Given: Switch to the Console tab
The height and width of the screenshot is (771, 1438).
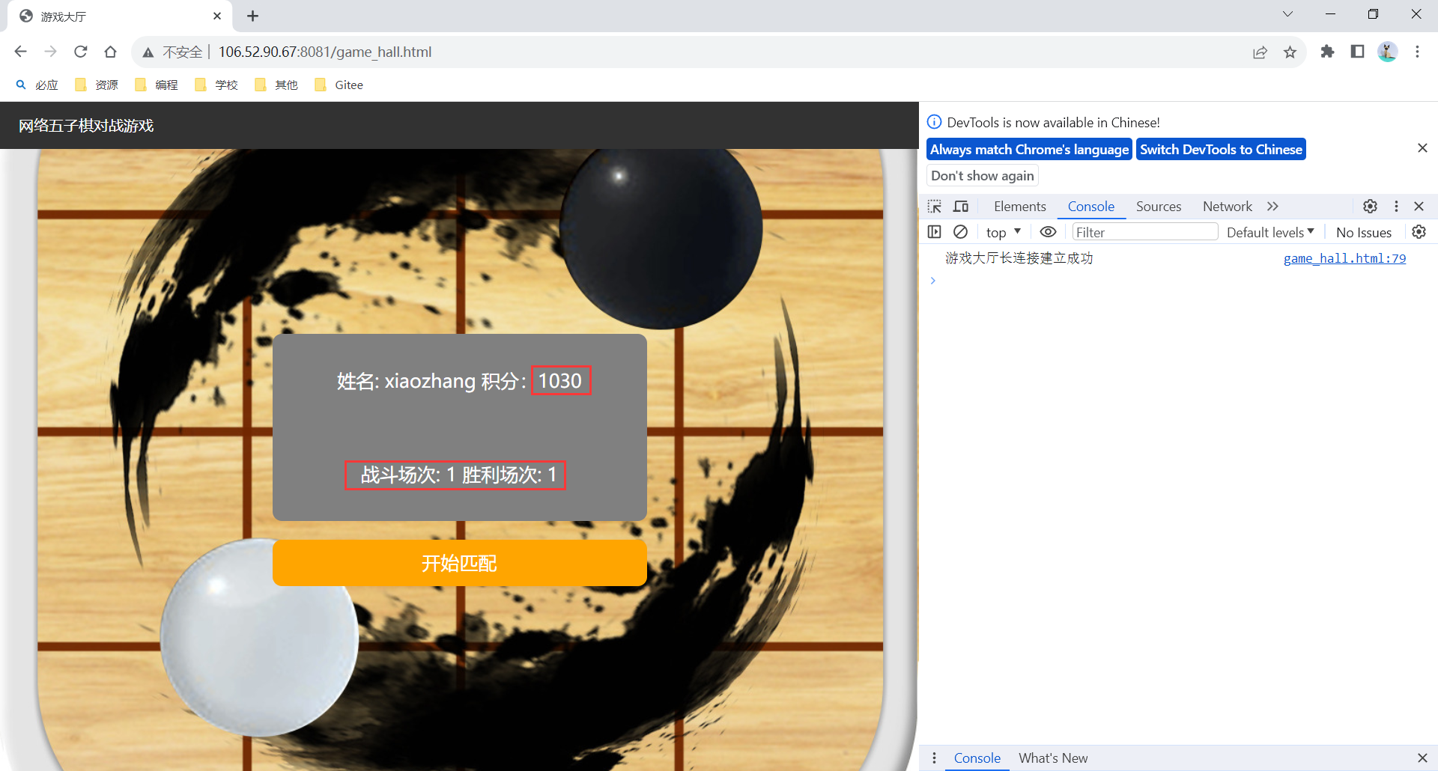Looking at the screenshot, I should (1090, 207).
